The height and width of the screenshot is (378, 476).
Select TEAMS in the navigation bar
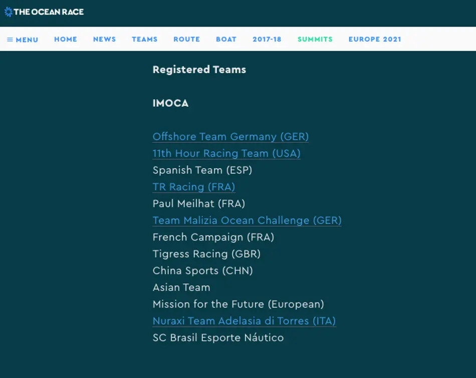pos(145,39)
